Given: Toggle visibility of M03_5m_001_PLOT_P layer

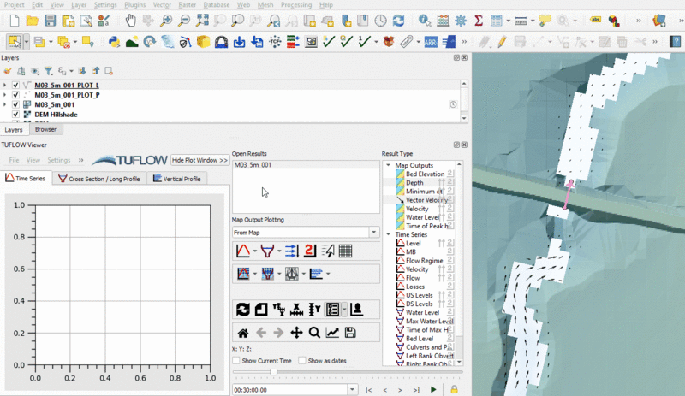Looking at the screenshot, I should click(x=16, y=95).
